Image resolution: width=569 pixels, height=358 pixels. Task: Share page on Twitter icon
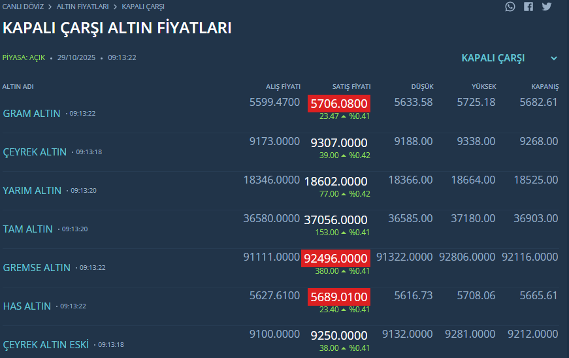coord(547,7)
